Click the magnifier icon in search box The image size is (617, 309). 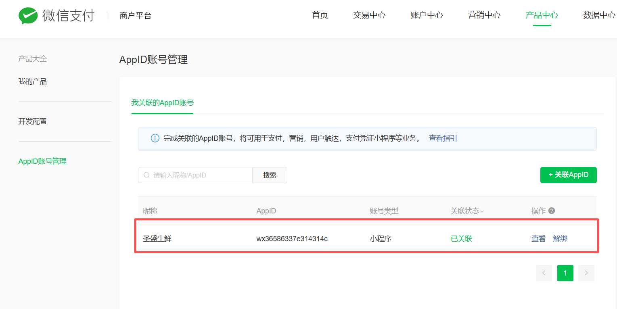146,175
